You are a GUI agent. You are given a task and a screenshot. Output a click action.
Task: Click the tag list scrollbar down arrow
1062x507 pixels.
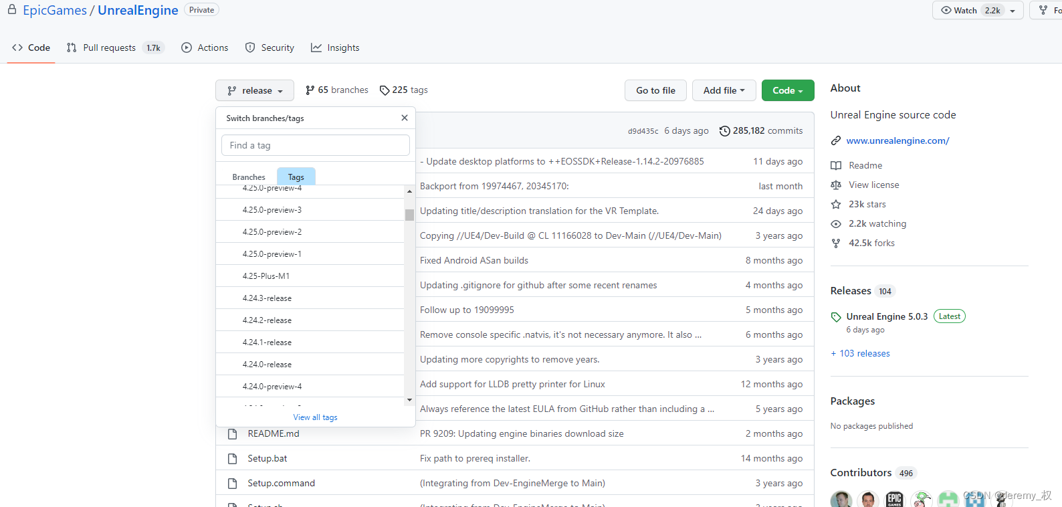coord(409,400)
